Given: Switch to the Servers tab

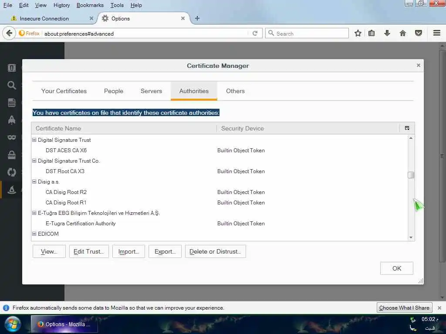Looking at the screenshot, I should [151, 91].
